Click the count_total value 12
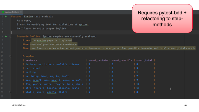The width and height of the screenshot is (199, 112). pyautogui.click(x=138, y=84)
